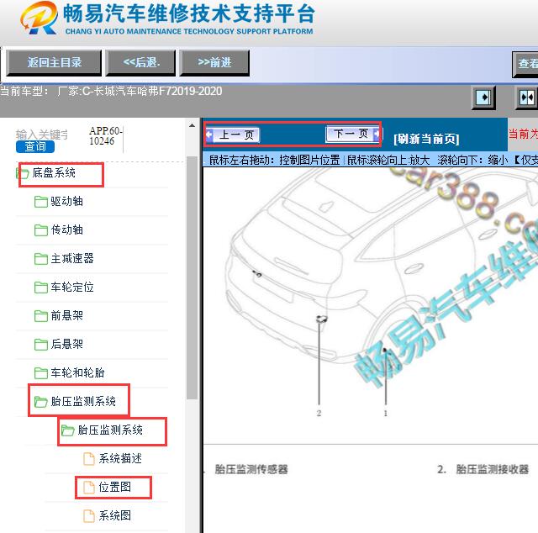
Task: Click the 后悬架 folder icon
Action: click(x=41, y=344)
